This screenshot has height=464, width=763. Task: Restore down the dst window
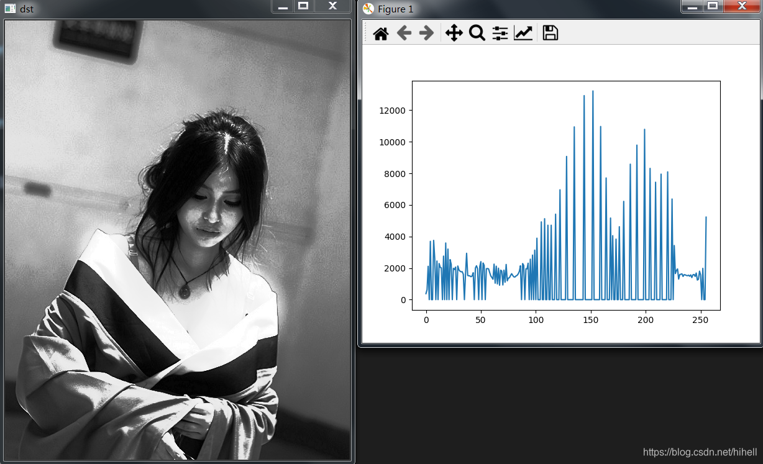tap(303, 6)
